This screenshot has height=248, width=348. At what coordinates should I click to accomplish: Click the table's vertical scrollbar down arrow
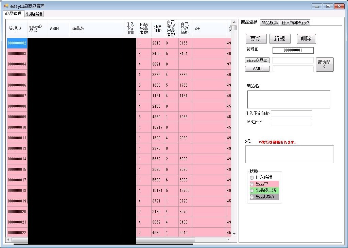(234, 234)
